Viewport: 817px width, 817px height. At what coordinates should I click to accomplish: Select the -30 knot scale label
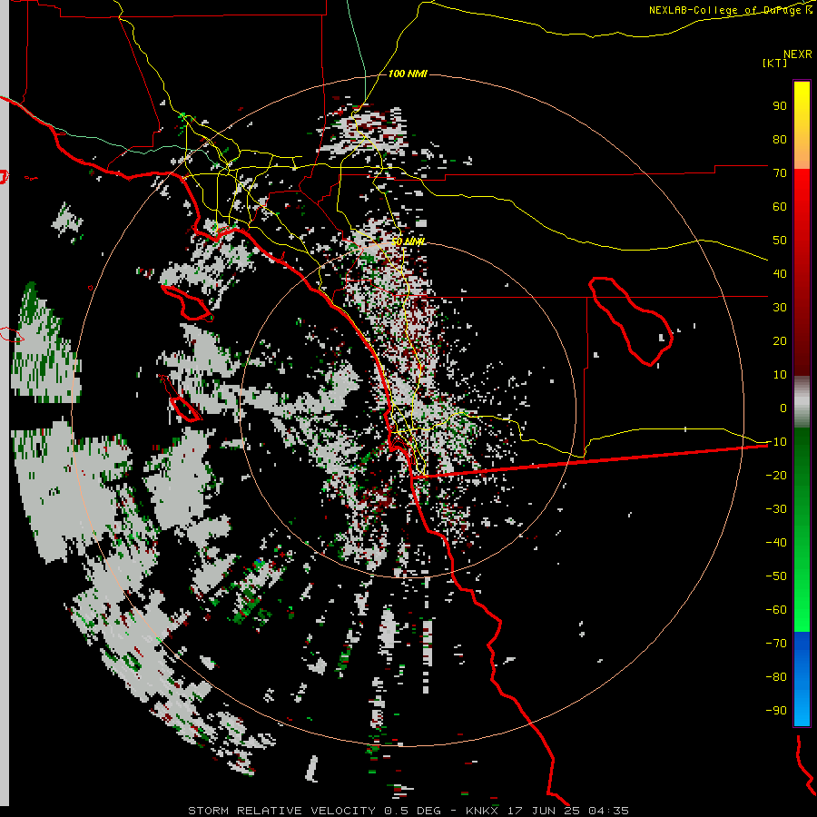click(776, 509)
